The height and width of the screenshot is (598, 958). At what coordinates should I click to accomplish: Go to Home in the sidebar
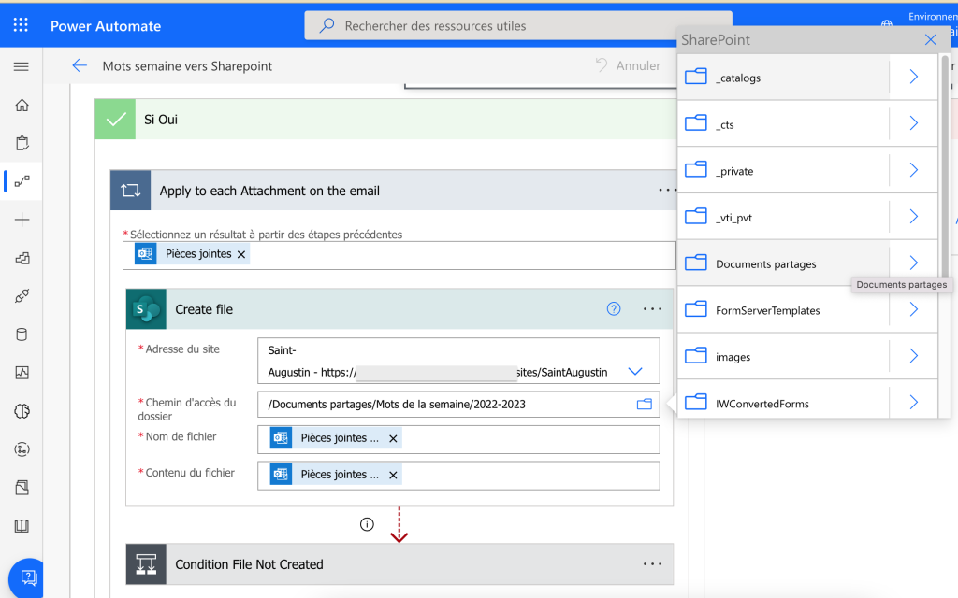click(x=22, y=105)
